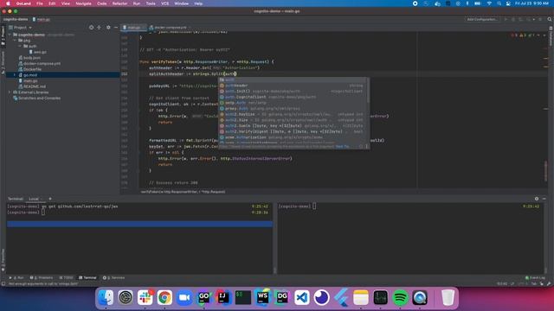Open the Project panel settings gear

[108, 27]
